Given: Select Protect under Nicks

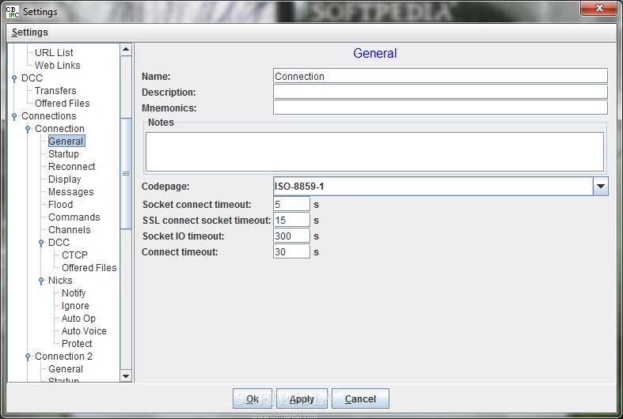Looking at the screenshot, I should pyautogui.click(x=77, y=344).
